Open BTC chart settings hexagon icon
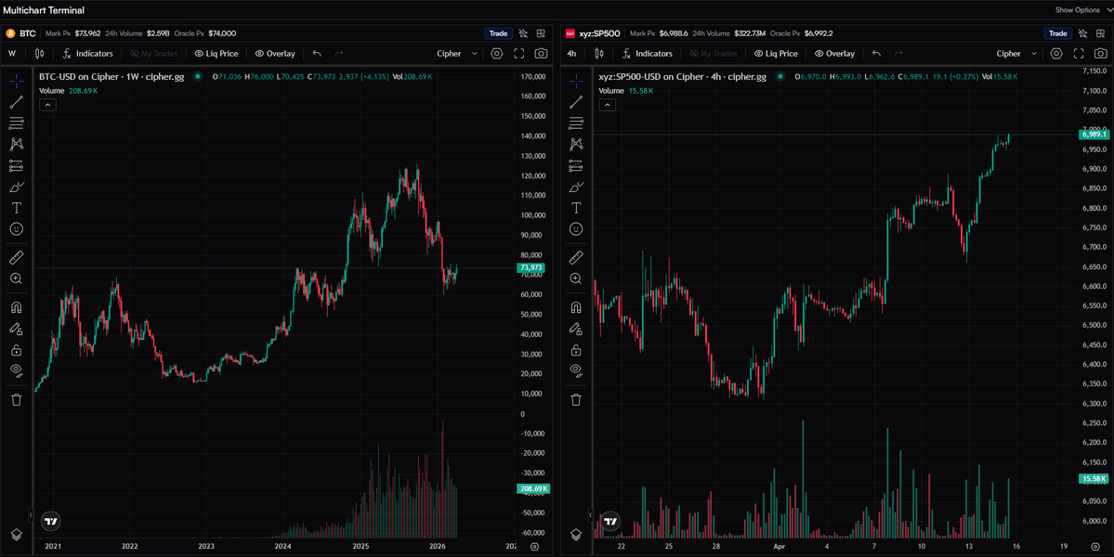This screenshot has height=557, width=1114. 497,53
